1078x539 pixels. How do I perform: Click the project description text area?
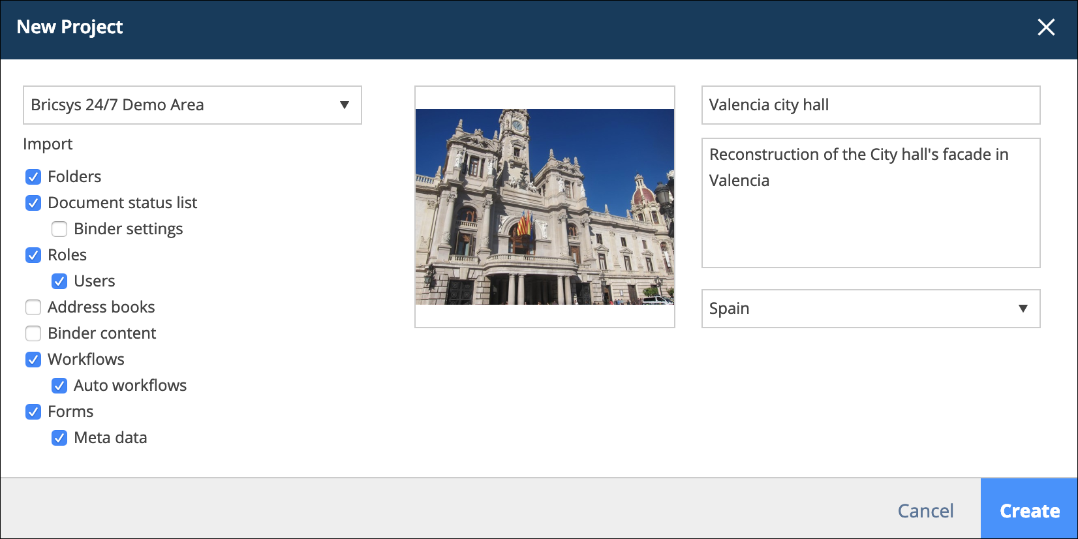coord(871,203)
